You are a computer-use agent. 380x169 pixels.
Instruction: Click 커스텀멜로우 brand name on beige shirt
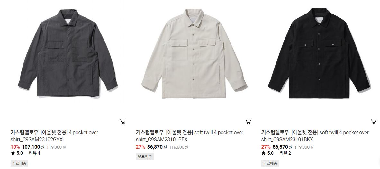[x=149, y=133]
